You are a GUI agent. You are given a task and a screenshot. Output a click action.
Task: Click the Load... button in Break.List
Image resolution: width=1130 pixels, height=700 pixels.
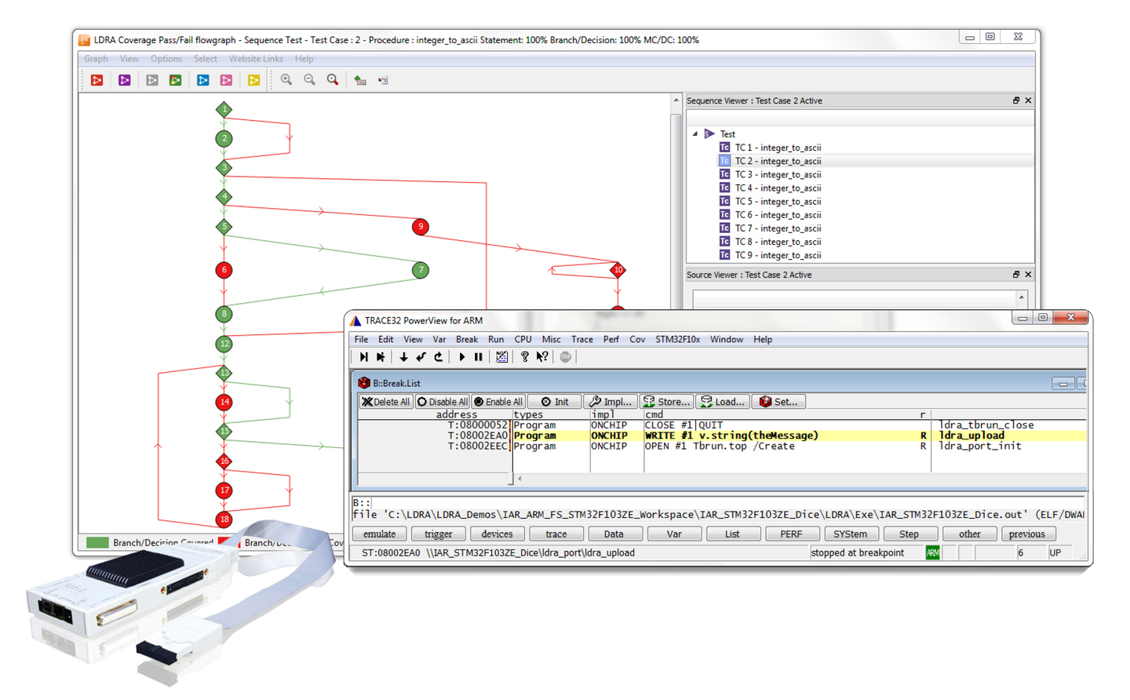tap(724, 402)
